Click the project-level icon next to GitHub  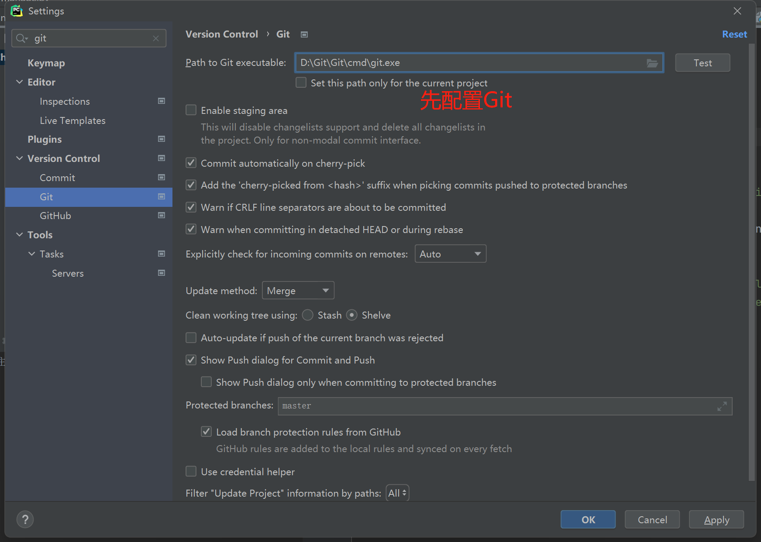tap(162, 216)
